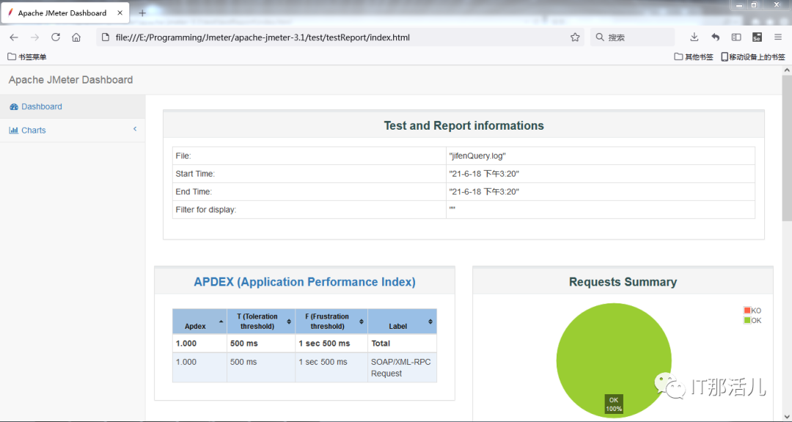Go back with the browser back arrow

coord(14,37)
